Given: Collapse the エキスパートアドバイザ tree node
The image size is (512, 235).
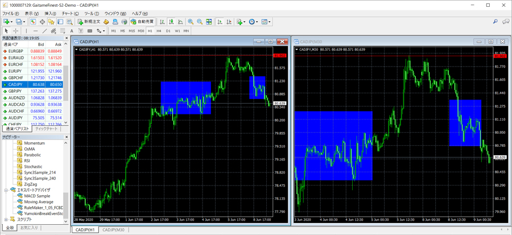Looking at the screenshot, I should 6,190.
